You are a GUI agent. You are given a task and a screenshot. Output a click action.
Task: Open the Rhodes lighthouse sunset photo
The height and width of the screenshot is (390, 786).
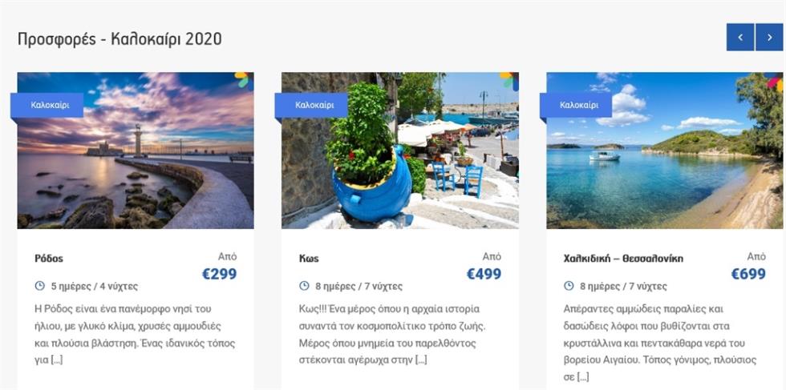(x=136, y=151)
